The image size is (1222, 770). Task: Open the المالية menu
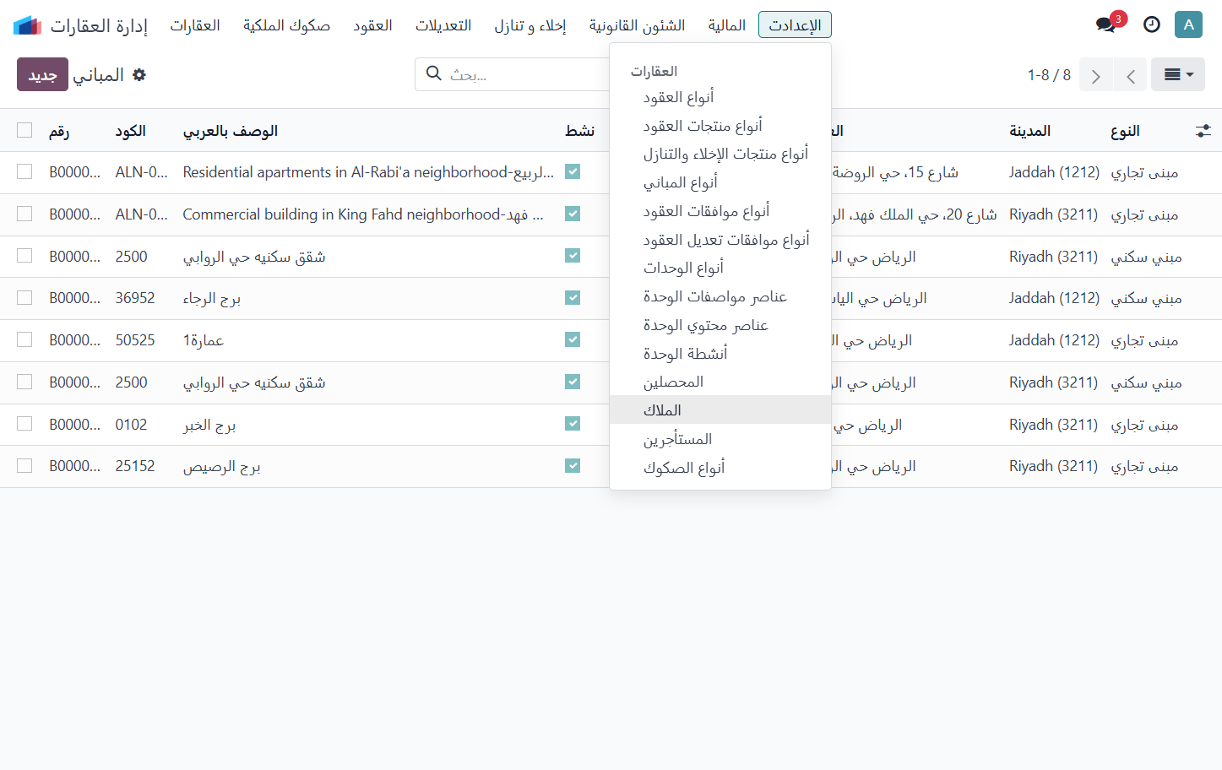(x=727, y=25)
